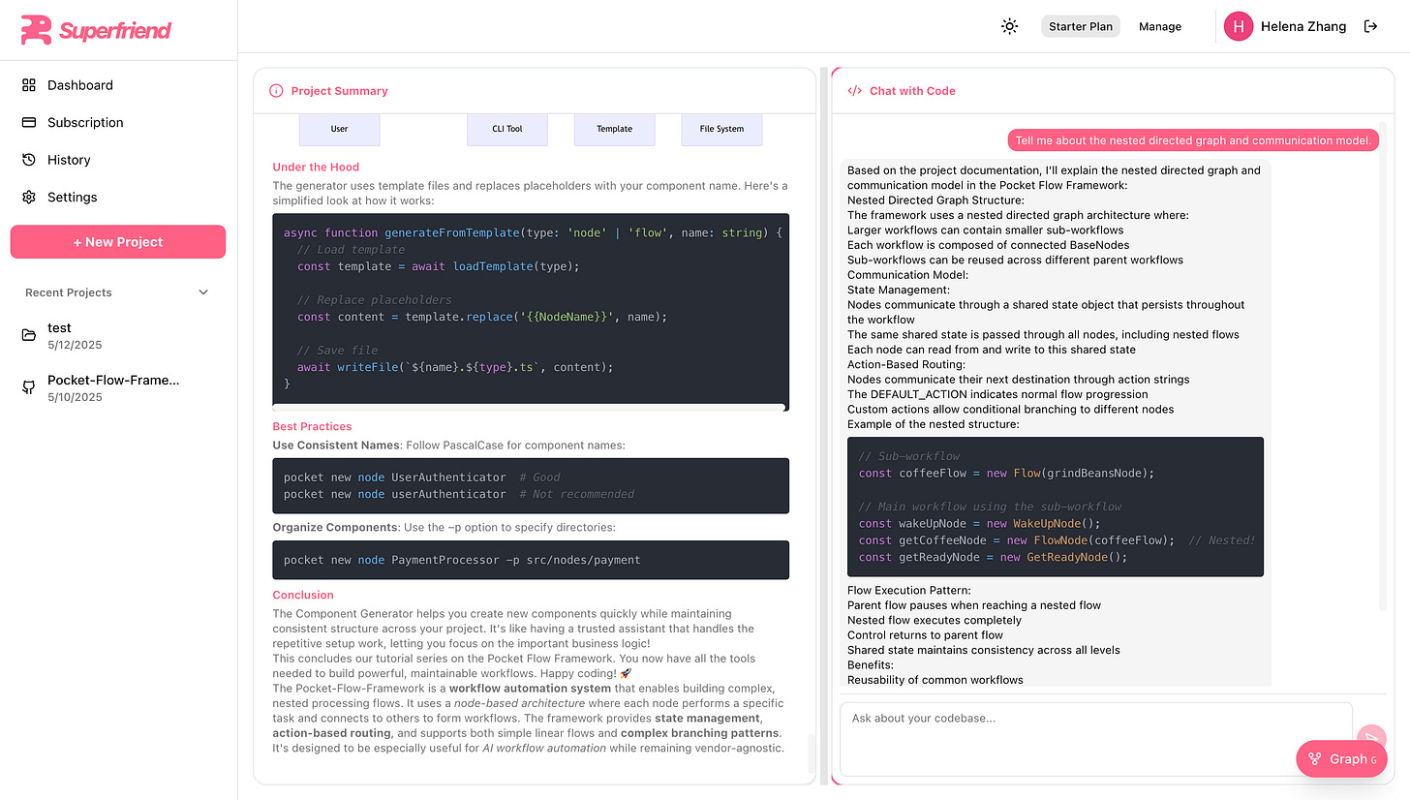Viewport: 1410px width, 800px height.
Task: Click the 'Flow Execution Pattern:' line in chat
Action: pos(909,590)
